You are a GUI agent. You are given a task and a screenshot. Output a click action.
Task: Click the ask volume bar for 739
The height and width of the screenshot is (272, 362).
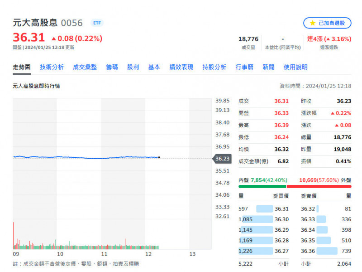click(x=327, y=251)
